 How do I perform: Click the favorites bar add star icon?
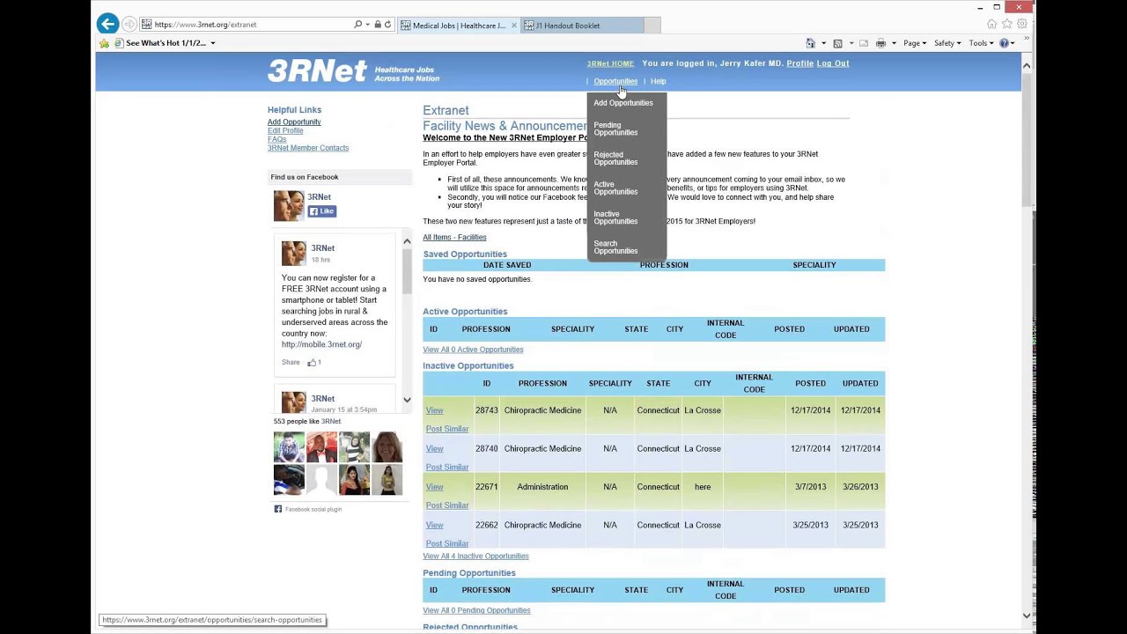tap(105, 43)
